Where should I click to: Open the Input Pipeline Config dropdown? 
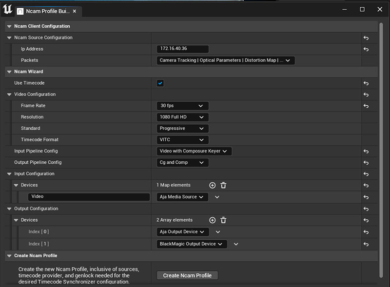(x=194, y=151)
